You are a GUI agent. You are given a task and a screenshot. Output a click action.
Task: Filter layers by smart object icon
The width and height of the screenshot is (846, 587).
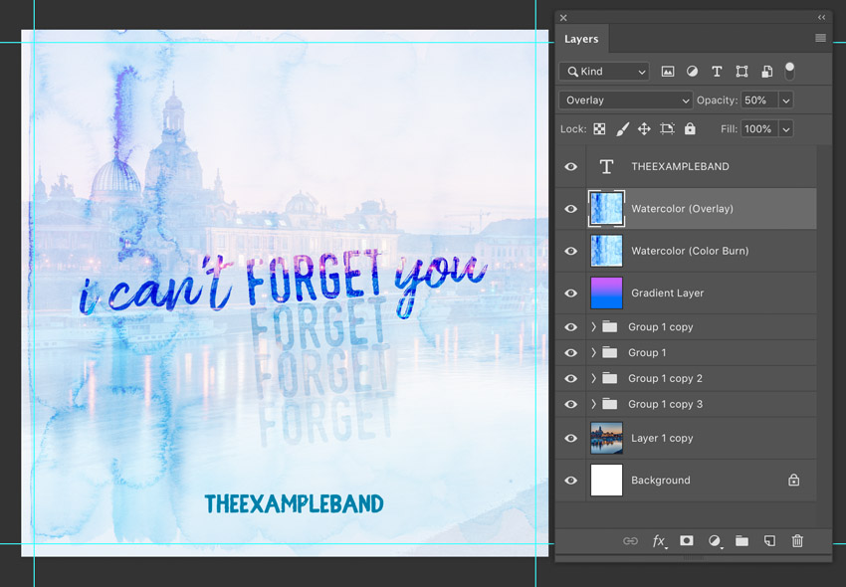(766, 72)
